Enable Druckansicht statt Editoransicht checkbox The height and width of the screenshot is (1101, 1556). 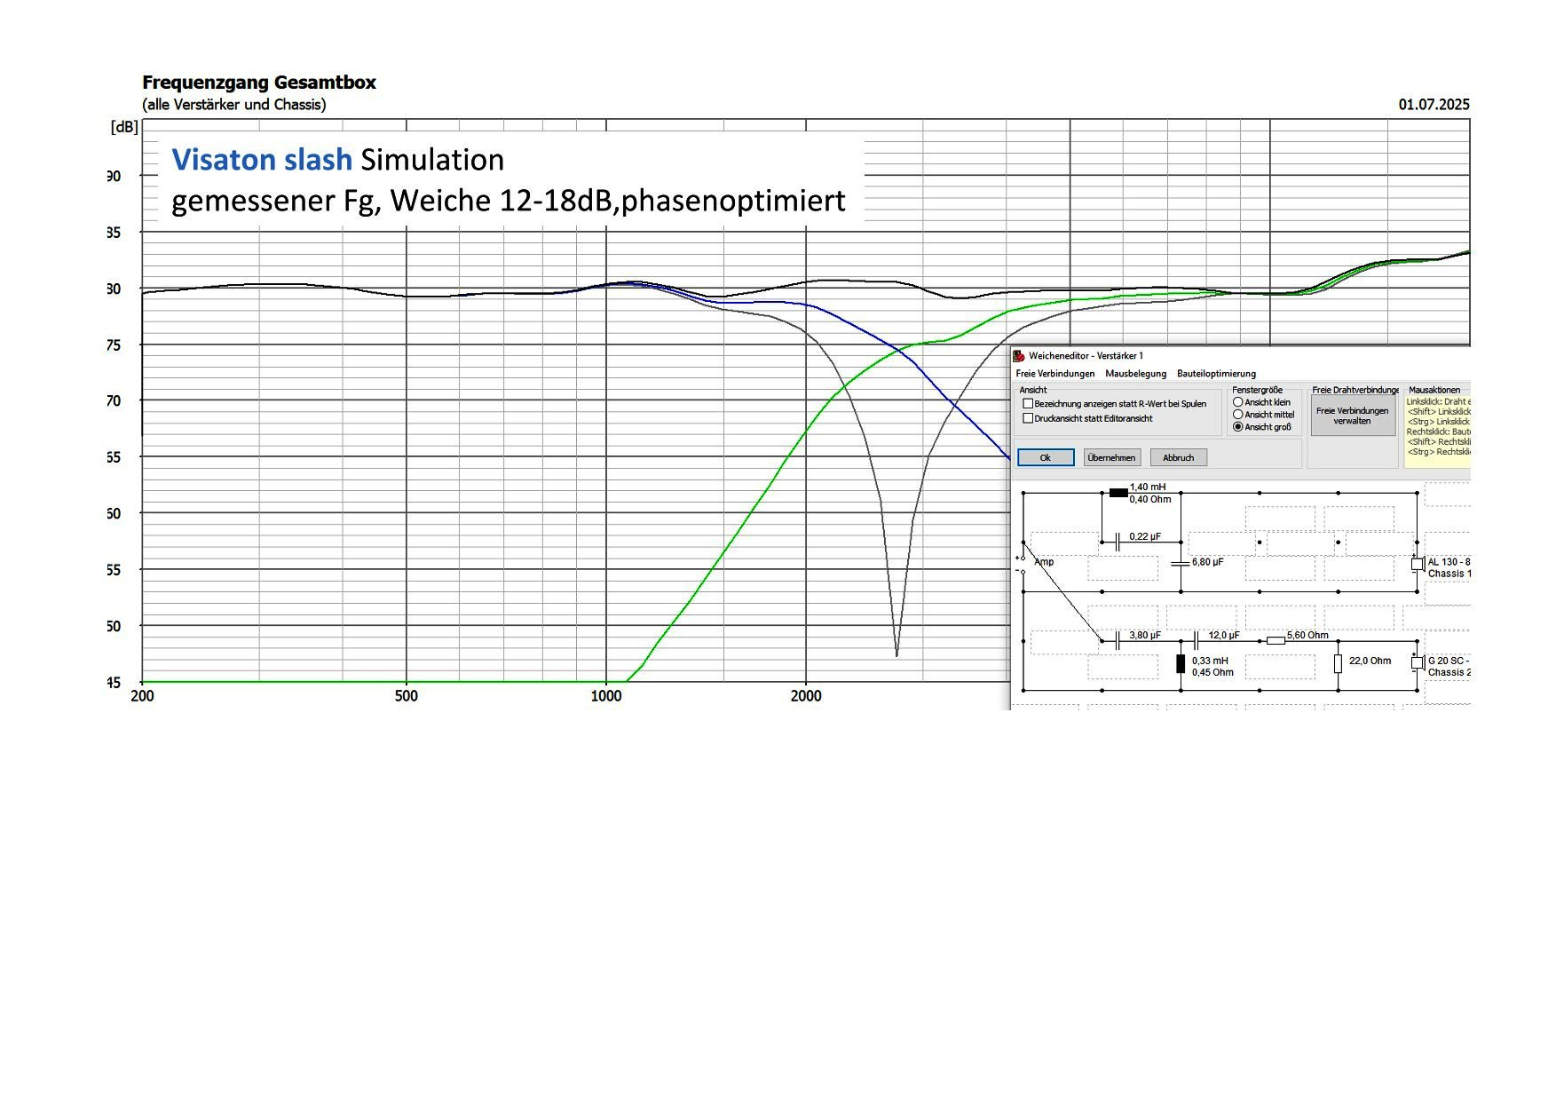click(1028, 418)
